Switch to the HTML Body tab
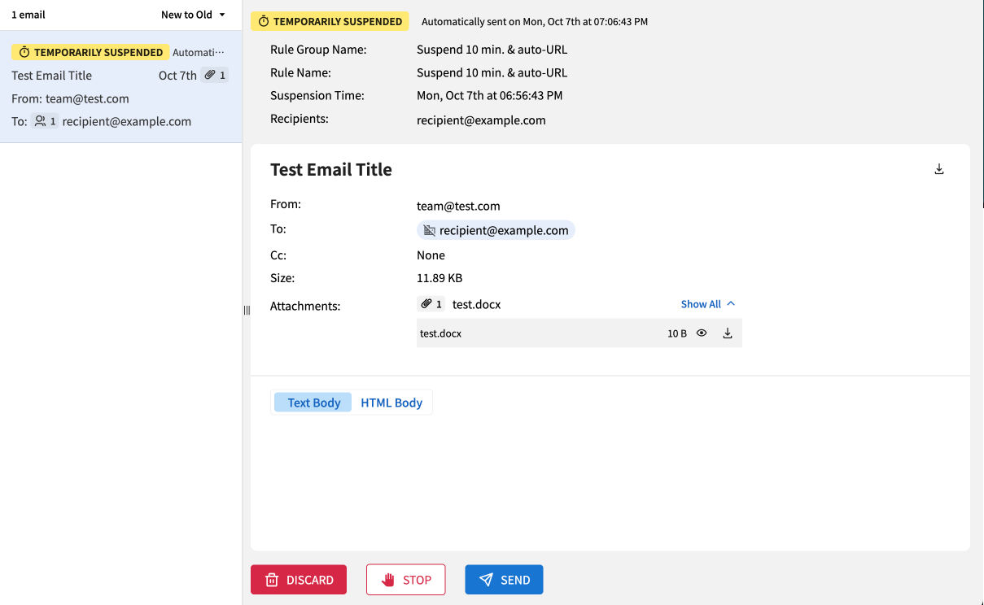Image resolution: width=984 pixels, height=605 pixels. click(x=391, y=403)
